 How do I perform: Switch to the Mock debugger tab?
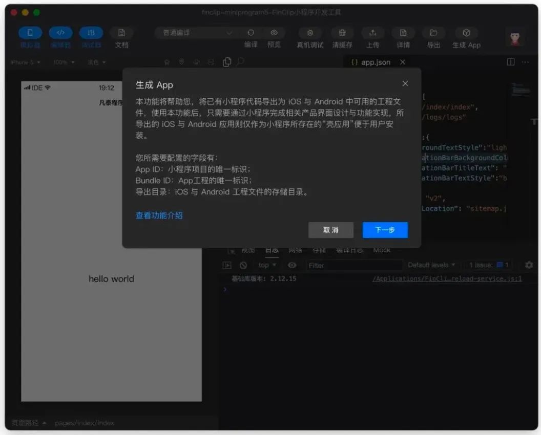[382, 250]
